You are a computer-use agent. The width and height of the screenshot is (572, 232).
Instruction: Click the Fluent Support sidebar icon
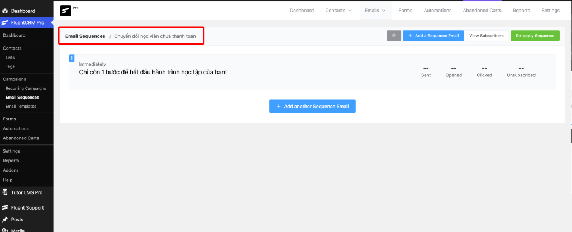pyautogui.click(x=5, y=207)
